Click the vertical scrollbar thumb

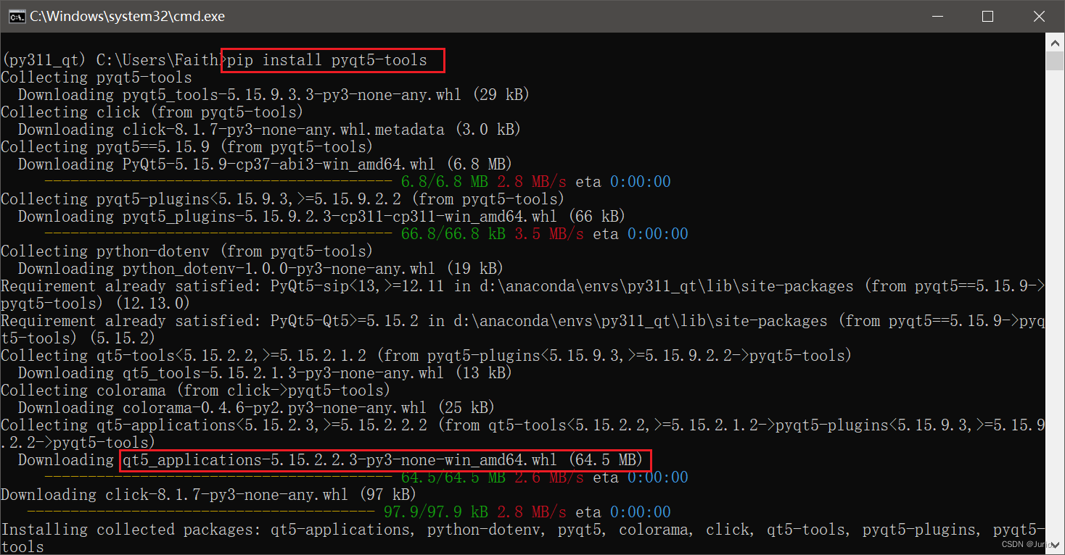coord(1056,61)
